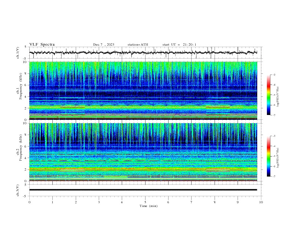
Task: Click the 'ch.1(V)' waveform axis label
Action: [18, 53]
